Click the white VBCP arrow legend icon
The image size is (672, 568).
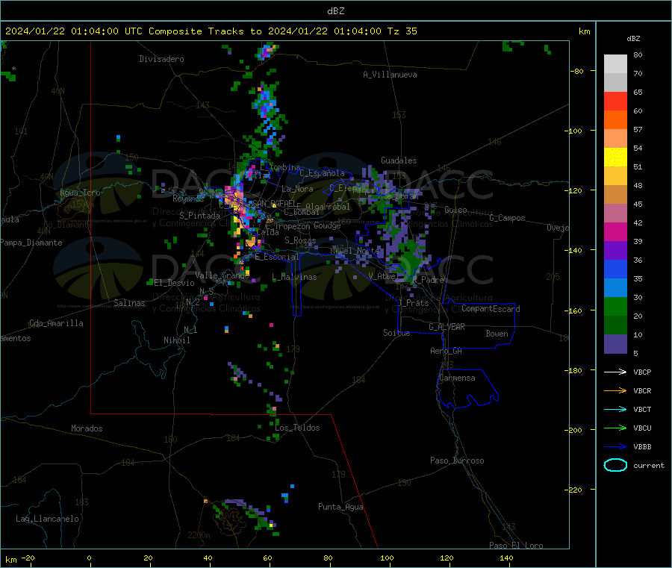click(x=615, y=372)
